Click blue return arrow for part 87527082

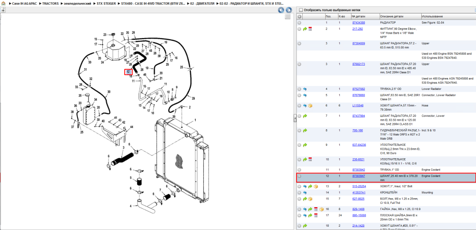(305, 89)
